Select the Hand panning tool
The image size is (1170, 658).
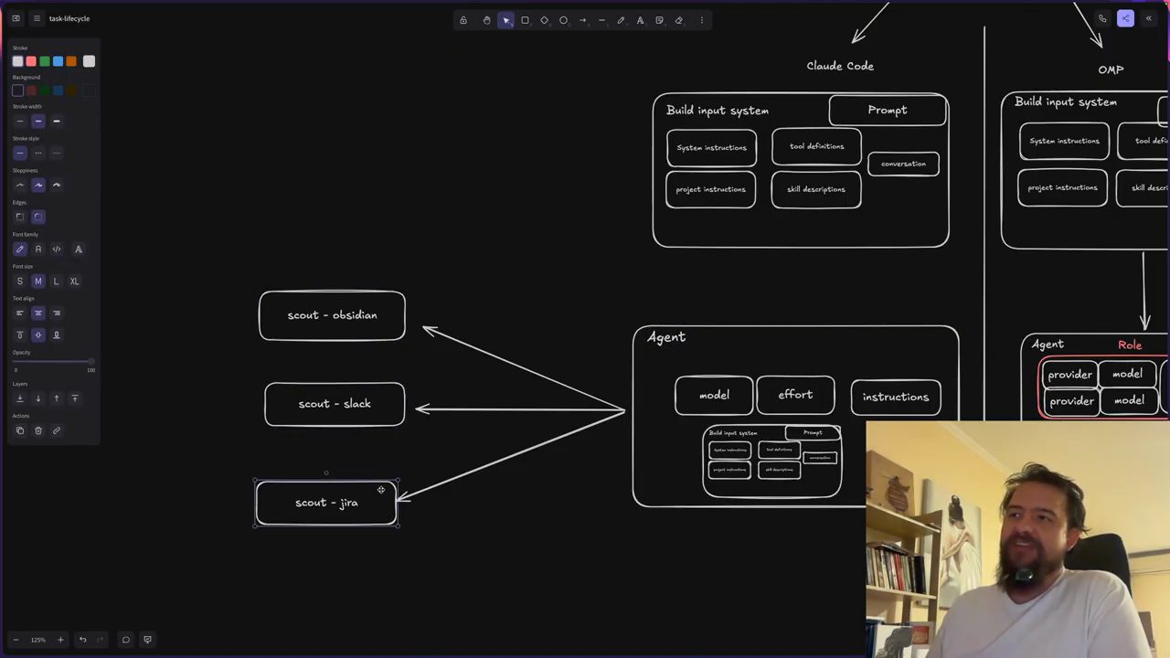point(486,20)
